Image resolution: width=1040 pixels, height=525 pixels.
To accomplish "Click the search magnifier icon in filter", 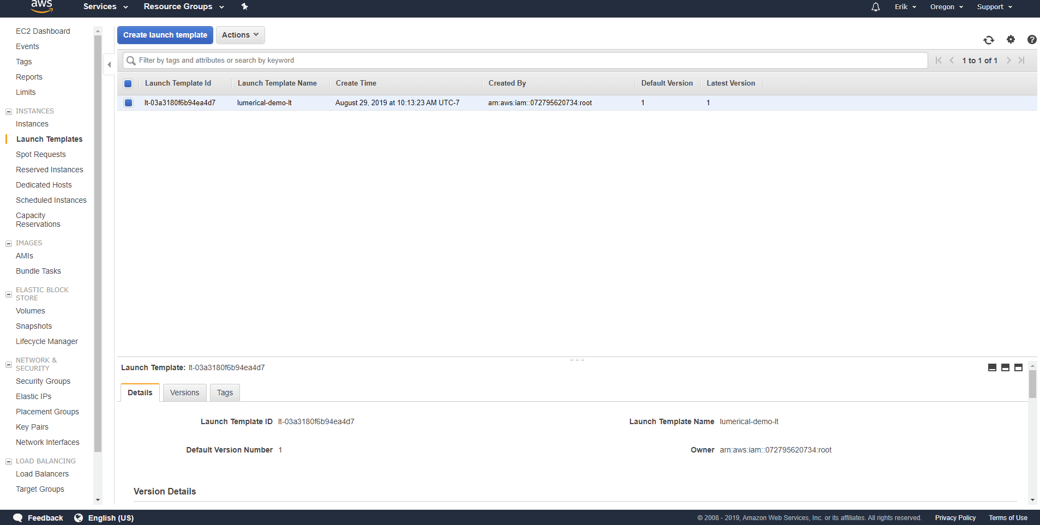I will click(x=131, y=61).
